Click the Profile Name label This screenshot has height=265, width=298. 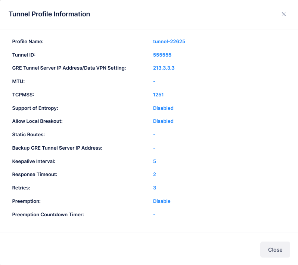28,41
